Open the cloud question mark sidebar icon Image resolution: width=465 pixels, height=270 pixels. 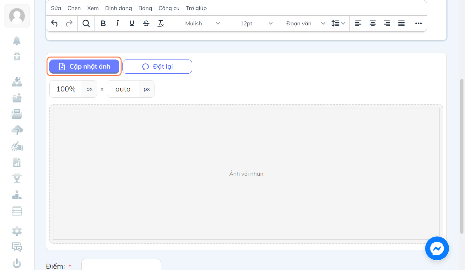tap(17, 130)
